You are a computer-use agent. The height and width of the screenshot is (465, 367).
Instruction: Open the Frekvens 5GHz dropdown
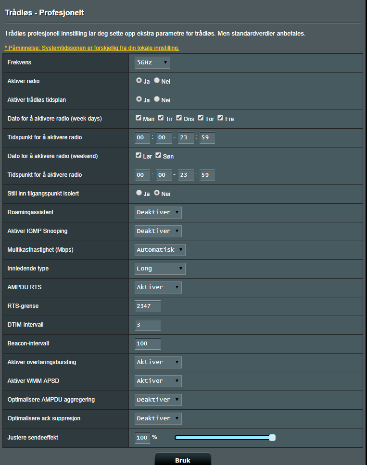point(152,62)
